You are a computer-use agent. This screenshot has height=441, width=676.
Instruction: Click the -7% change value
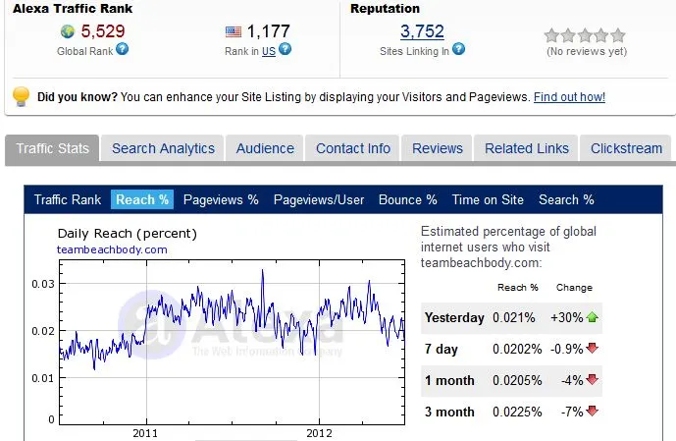coord(572,412)
